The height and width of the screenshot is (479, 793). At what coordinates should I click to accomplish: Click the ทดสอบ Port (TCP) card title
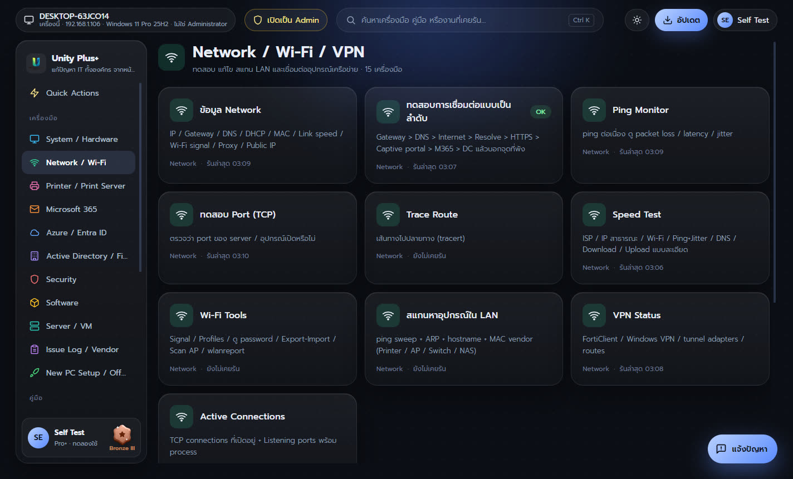coord(238,215)
